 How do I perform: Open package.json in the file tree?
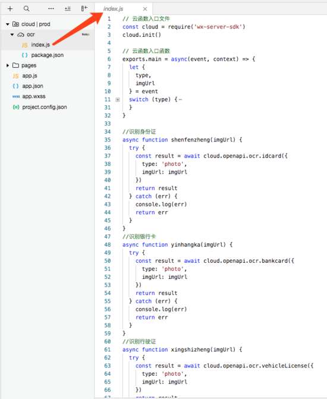(x=47, y=55)
